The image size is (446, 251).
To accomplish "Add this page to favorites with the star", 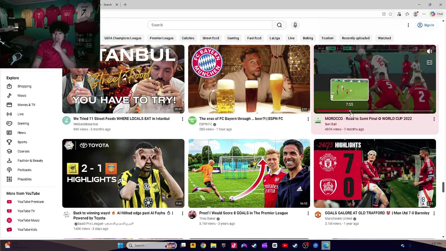I will pyautogui.click(x=391, y=14).
